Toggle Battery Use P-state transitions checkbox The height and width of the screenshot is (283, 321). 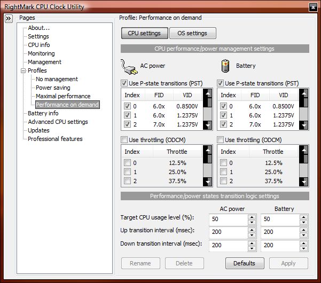click(x=220, y=83)
